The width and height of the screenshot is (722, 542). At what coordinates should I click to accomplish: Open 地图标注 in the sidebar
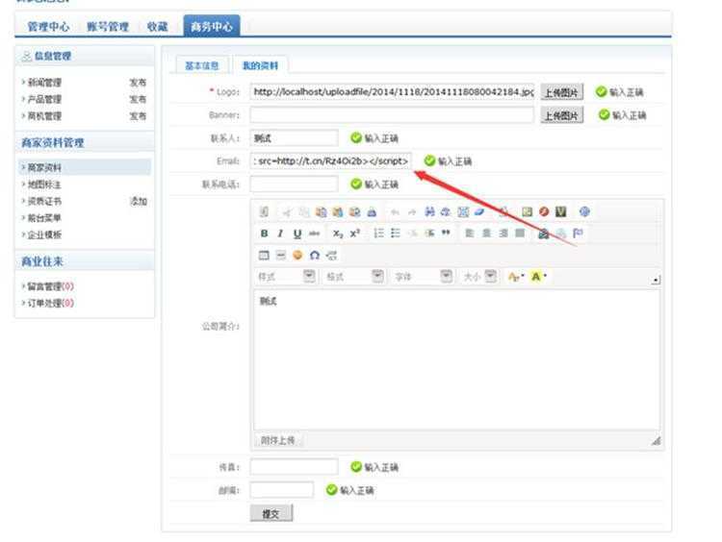tap(44, 185)
